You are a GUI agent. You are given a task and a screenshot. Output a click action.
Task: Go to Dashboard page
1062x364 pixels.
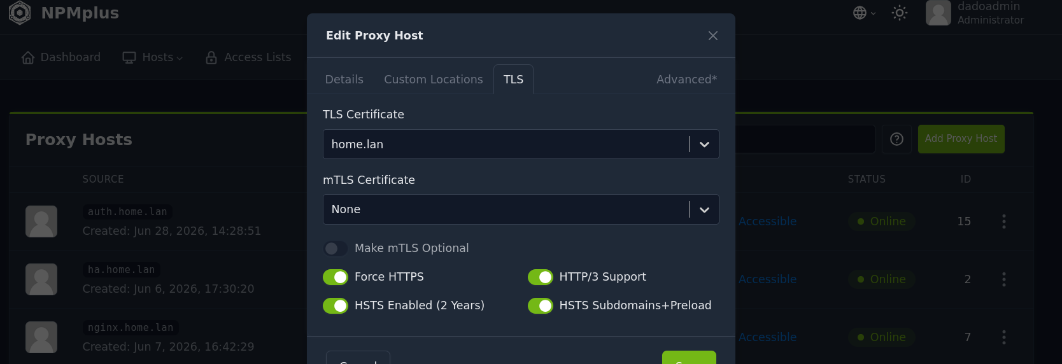[x=61, y=58]
